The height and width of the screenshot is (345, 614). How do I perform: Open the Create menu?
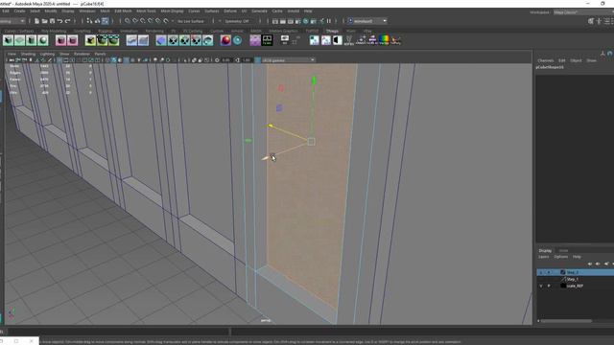coord(19,11)
